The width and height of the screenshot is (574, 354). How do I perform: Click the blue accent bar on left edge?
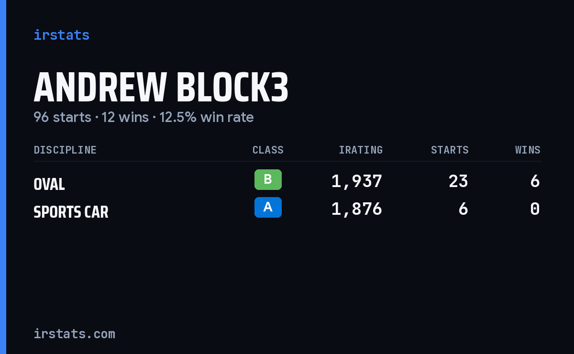click(3, 177)
